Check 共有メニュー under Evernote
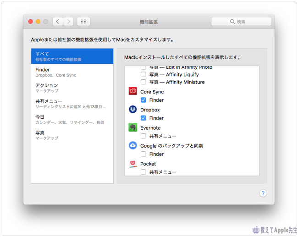The image size is (298, 237). [143, 136]
